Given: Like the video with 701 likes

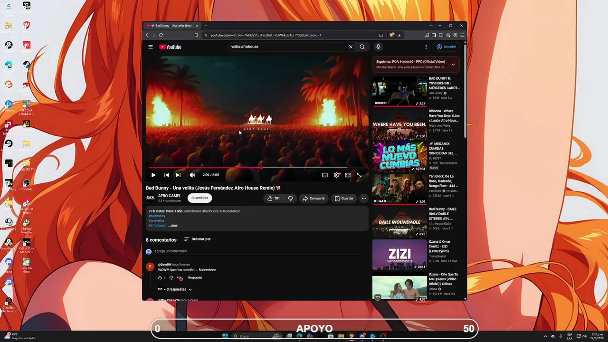Looking at the screenshot, I should [273, 198].
